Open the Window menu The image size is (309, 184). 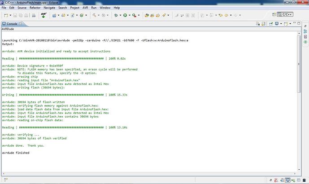105,8
